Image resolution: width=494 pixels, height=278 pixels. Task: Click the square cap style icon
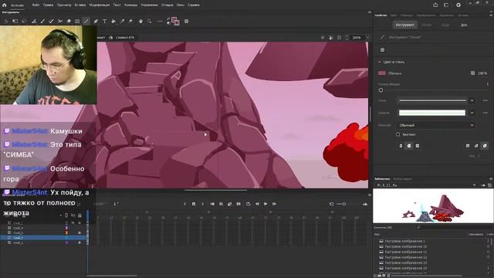[x=417, y=146]
